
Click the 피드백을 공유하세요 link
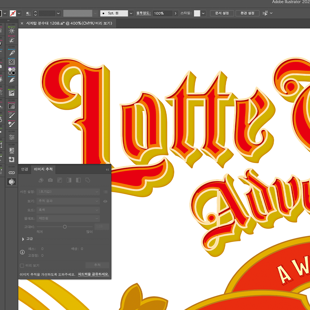[x=93, y=274]
